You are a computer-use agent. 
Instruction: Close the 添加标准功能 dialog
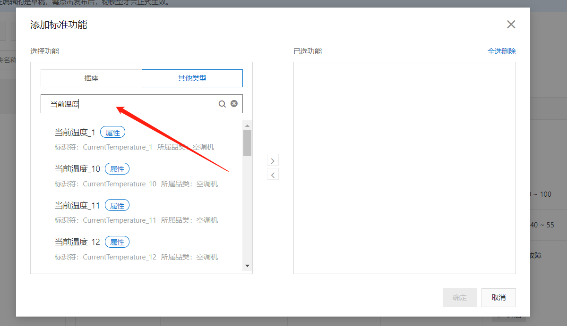click(x=511, y=24)
